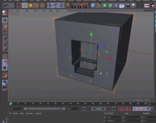
Task: Toggle Tweak mode icon in sidebar
Action: click(x=5, y=62)
